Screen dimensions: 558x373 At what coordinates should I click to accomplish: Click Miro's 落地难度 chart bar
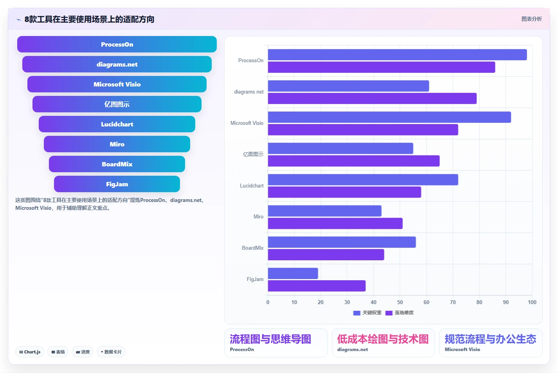[335, 223]
